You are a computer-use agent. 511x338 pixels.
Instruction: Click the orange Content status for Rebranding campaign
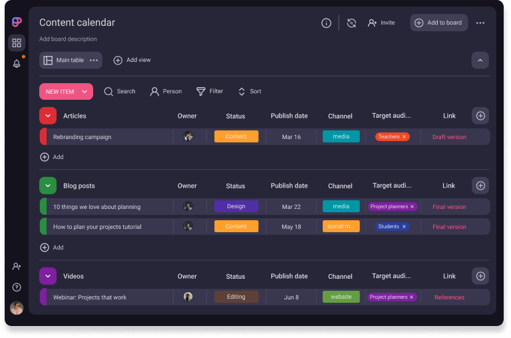(x=236, y=136)
